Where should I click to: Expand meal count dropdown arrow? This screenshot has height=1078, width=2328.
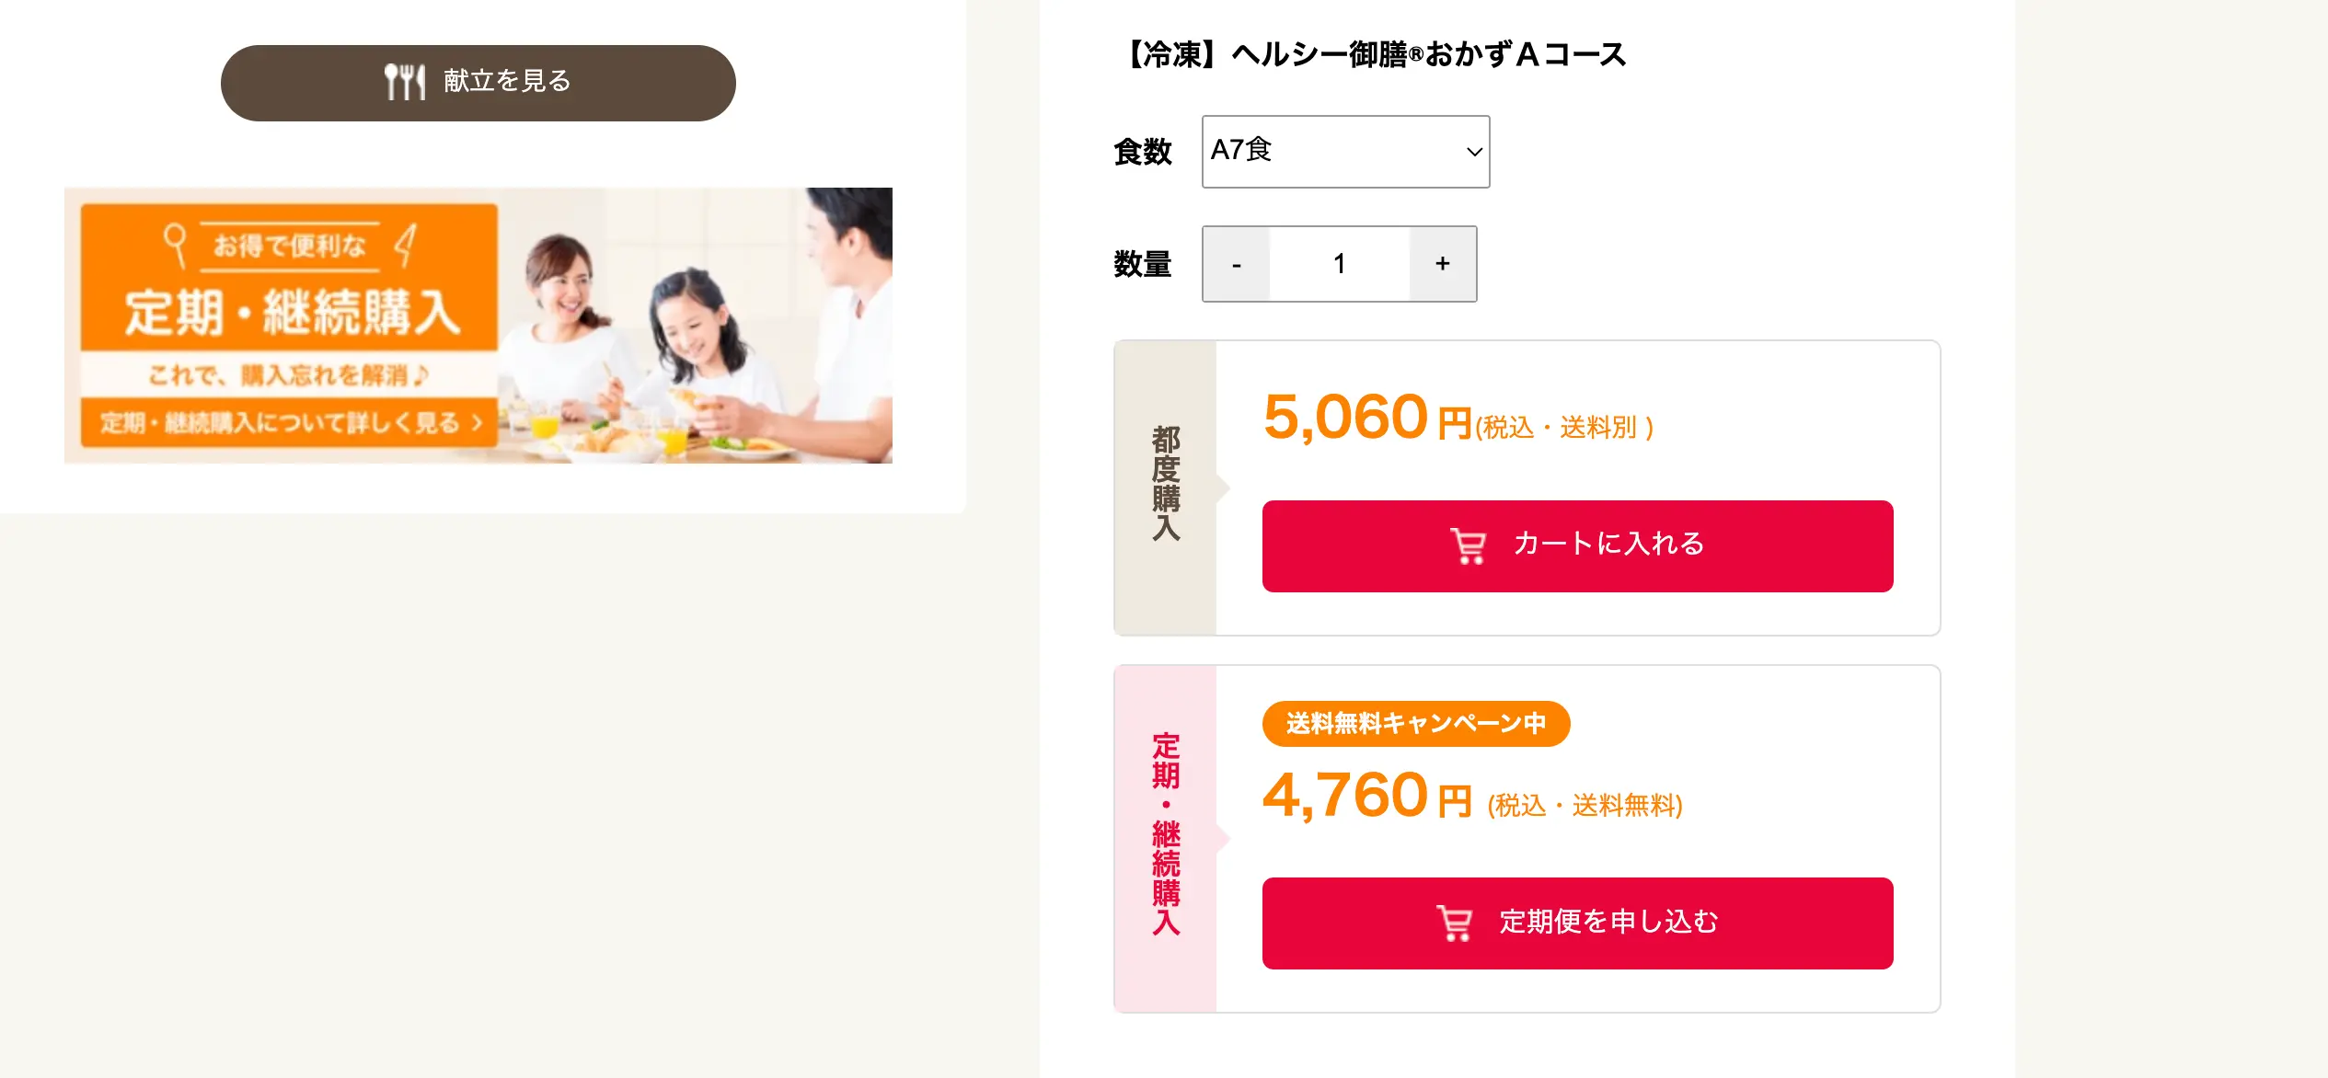[x=1473, y=152]
